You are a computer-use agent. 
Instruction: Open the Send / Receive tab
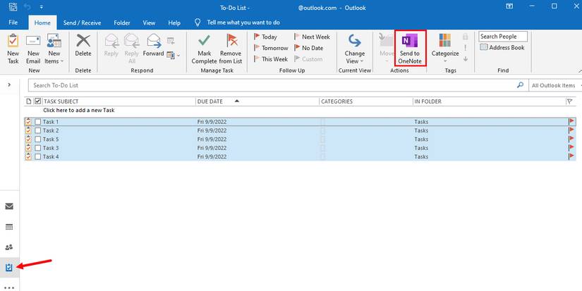(82, 23)
